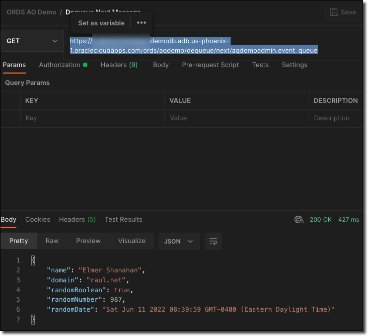Click the wrap lines icon in response toolbar
The image size is (368, 336).
213,241
